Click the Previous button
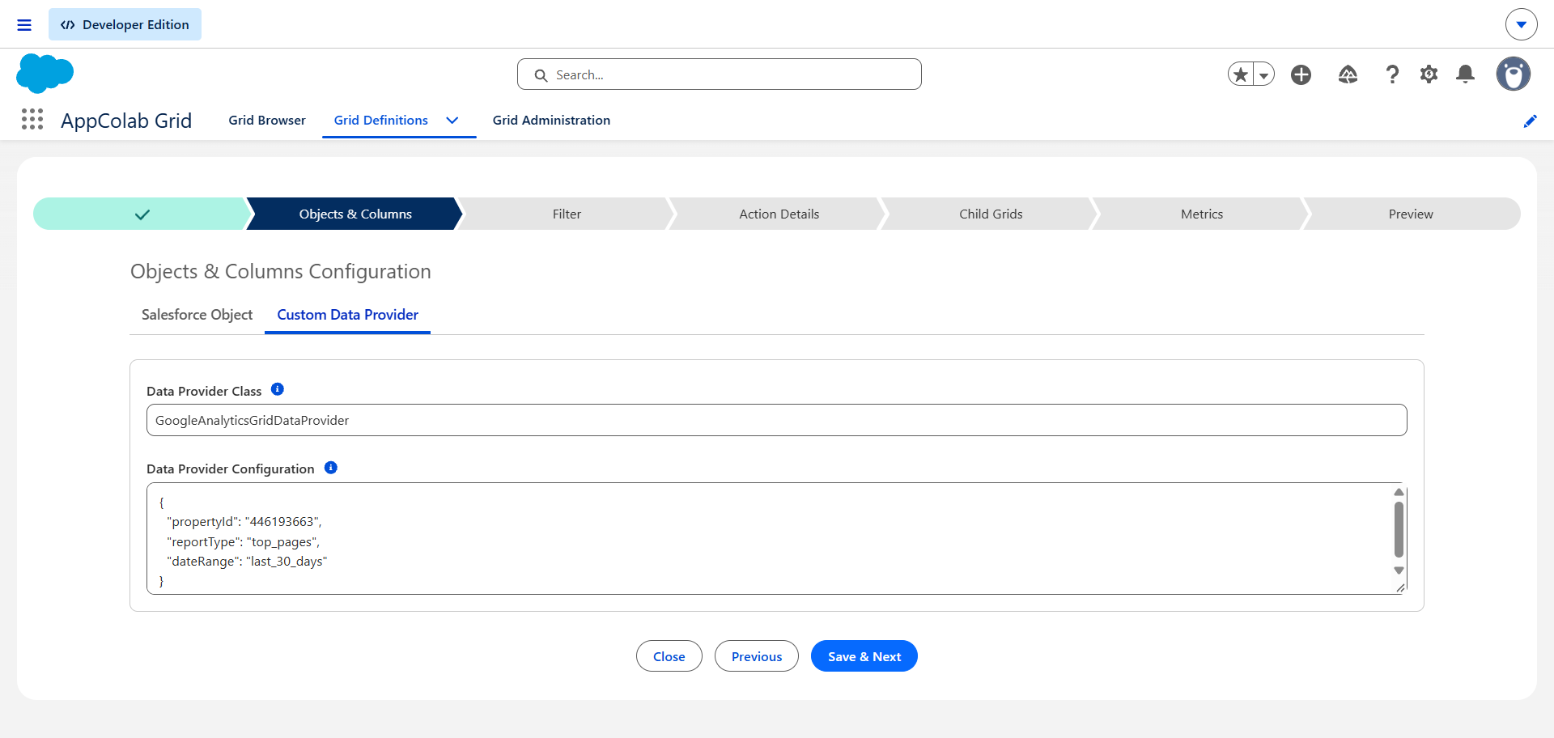 pos(757,656)
